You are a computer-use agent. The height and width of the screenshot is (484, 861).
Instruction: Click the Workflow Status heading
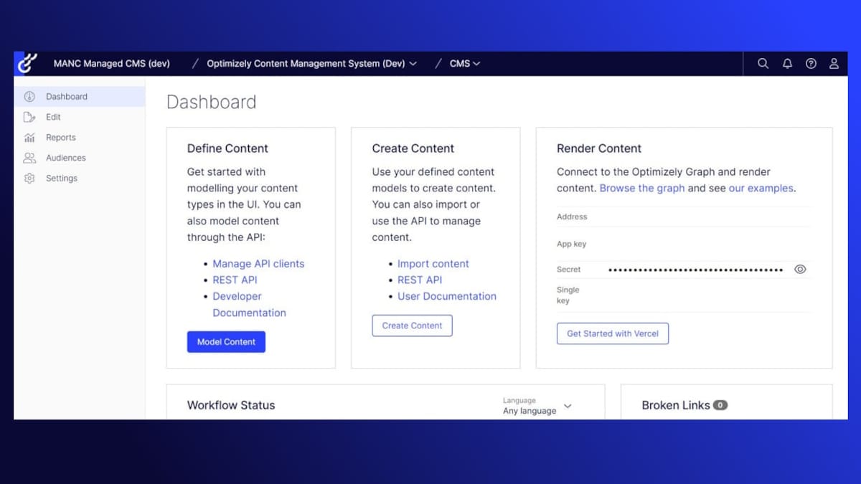pos(231,405)
